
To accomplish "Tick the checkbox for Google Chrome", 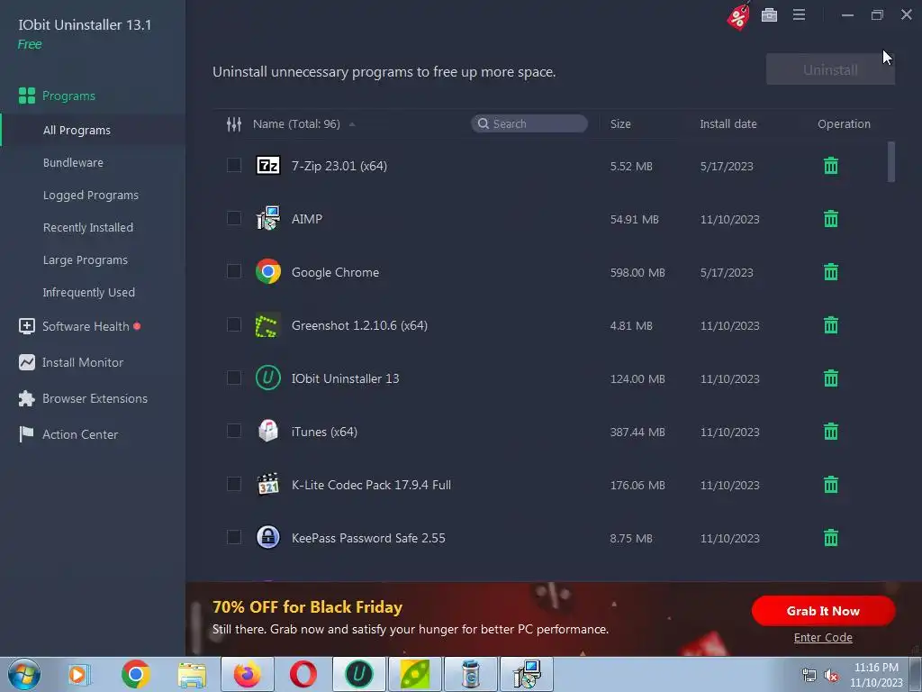I will pyautogui.click(x=234, y=271).
